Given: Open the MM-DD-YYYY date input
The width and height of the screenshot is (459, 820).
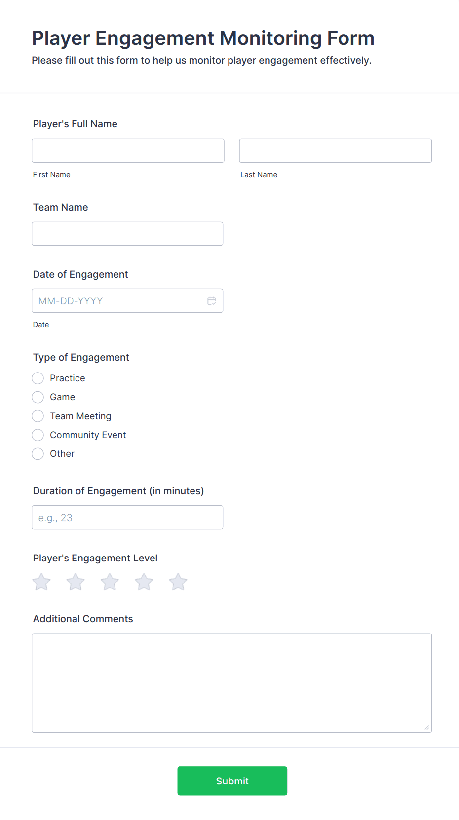Looking at the screenshot, I should click(118, 301).
